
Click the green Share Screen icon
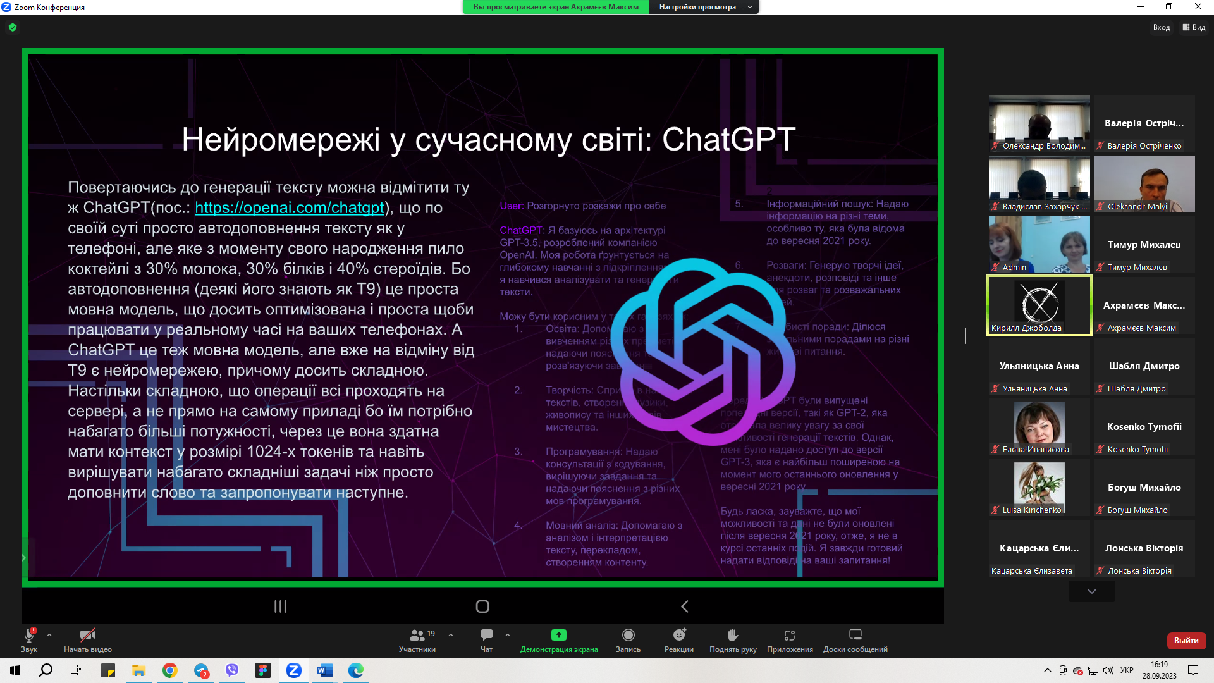[558, 635]
